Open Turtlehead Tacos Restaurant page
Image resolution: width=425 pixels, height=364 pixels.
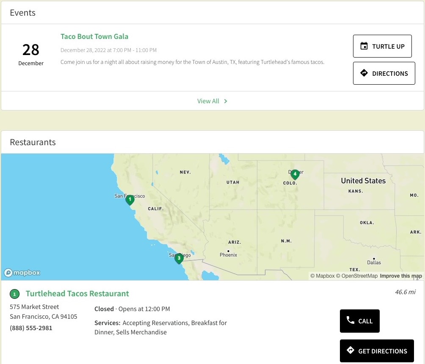(77, 294)
